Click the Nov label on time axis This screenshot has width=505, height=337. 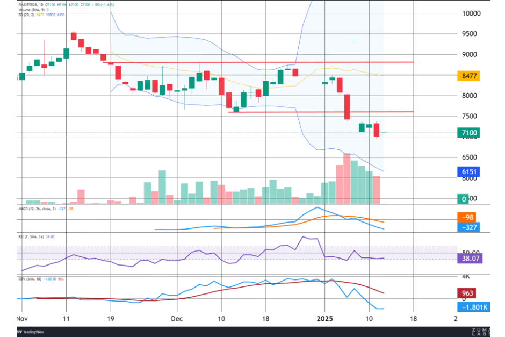22,319
